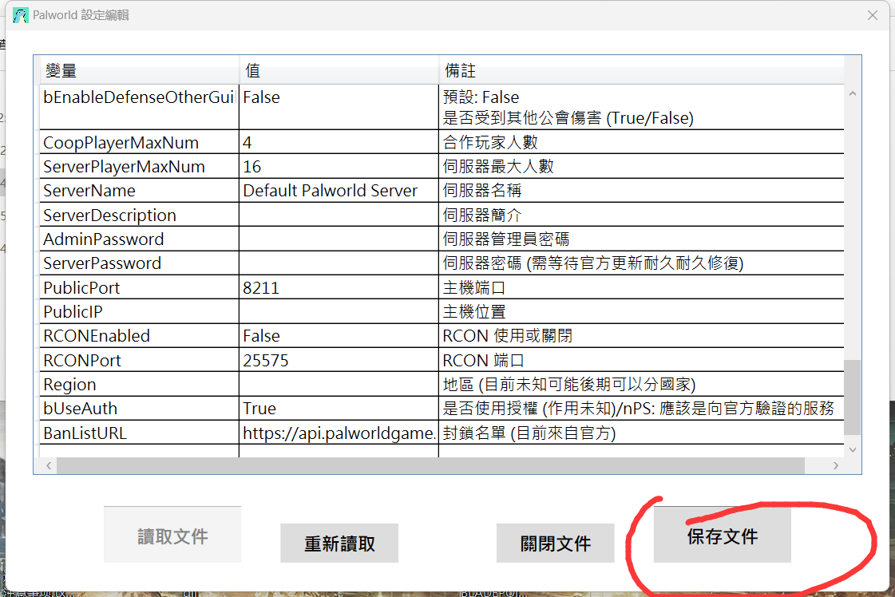Click the Palworld app icon in title bar

click(x=21, y=15)
